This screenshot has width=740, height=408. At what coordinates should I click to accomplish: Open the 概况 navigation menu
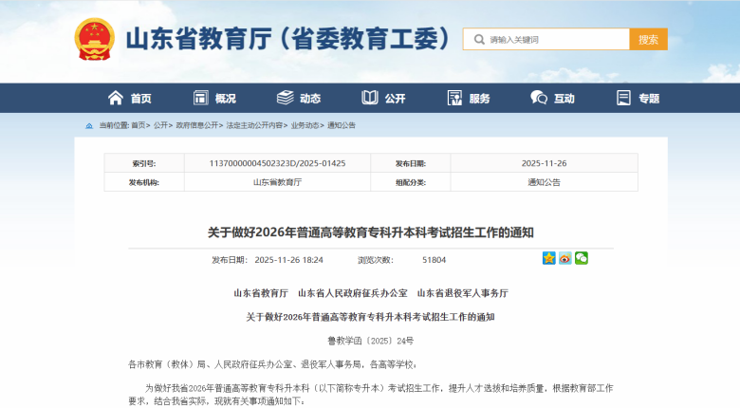pyautogui.click(x=214, y=98)
